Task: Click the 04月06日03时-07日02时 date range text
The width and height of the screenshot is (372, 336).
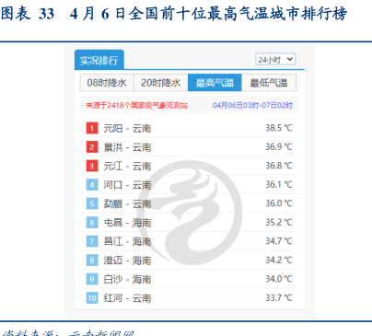Action: [252, 105]
